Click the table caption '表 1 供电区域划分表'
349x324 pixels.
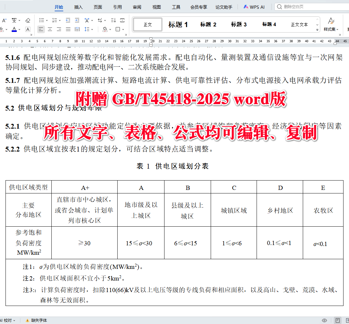click(x=173, y=166)
